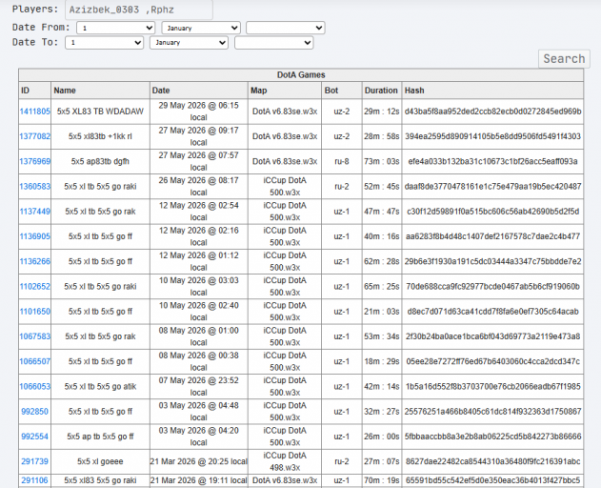Click date '26 May 2026 @ 08:17 local'

pos(198,187)
